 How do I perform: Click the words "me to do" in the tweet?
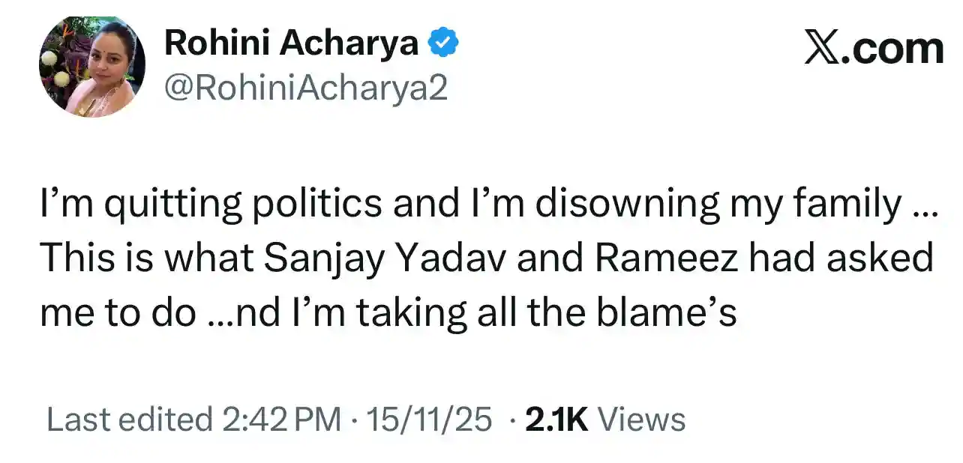pyautogui.click(x=117, y=312)
